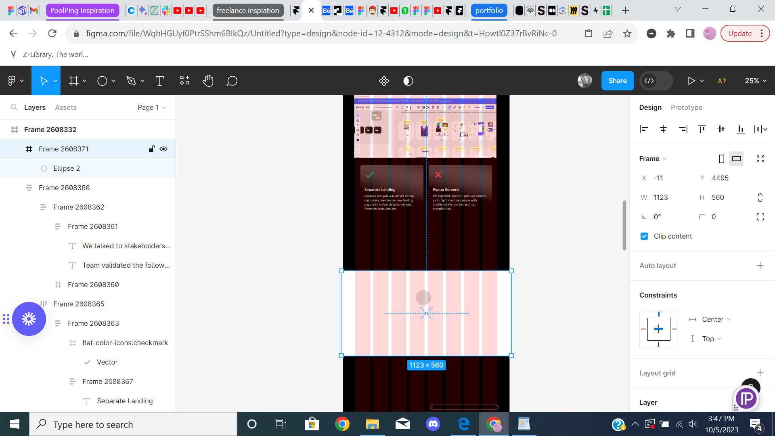Click the mask contrast icon in toolbar
Viewport: 775px width, 436px height.
(x=408, y=81)
